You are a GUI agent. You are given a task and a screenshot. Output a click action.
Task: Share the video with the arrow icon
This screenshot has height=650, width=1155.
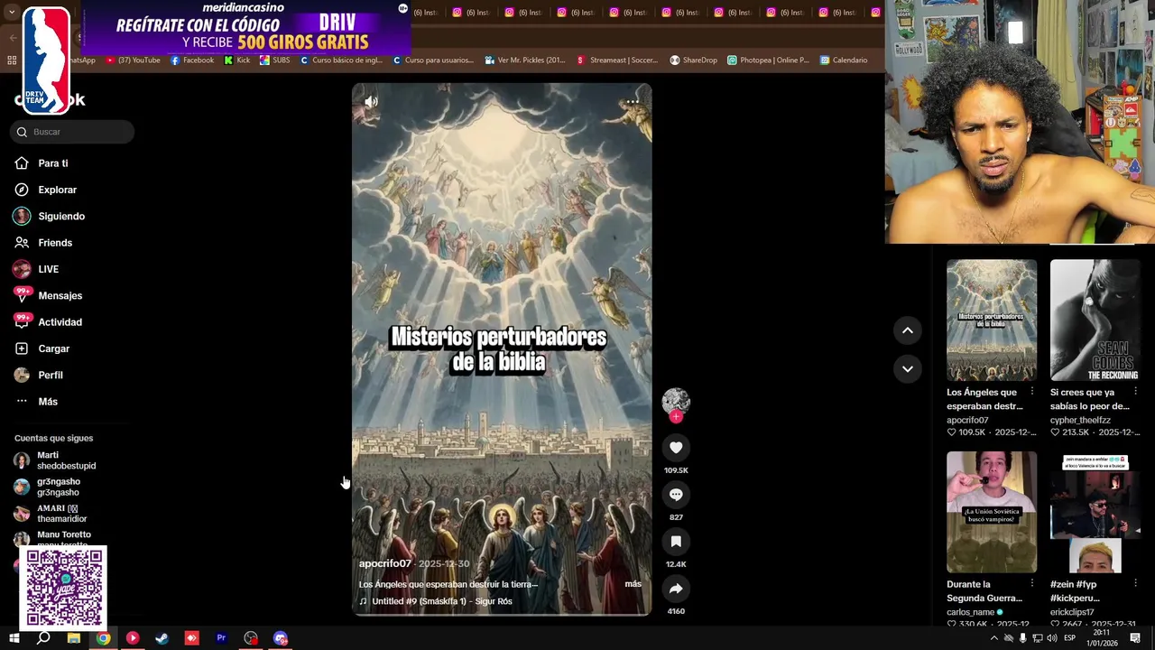(x=676, y=589)
